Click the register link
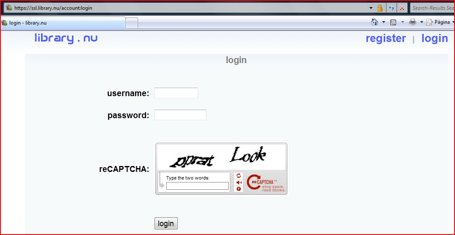Viewport: 455px width, 235px height. 386,38
